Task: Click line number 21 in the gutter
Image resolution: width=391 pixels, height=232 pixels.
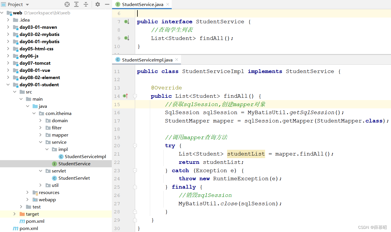Action: click(117, 154)
